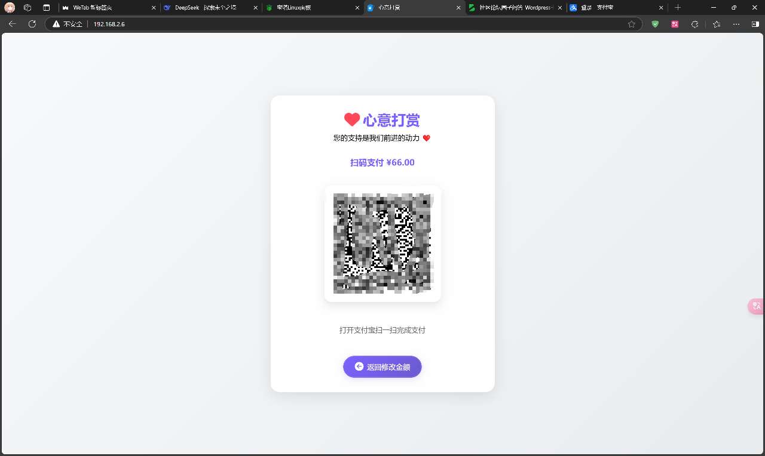Close the 心意打赏 tab
This screenshot has width=765, height=456.
point(458,8)
